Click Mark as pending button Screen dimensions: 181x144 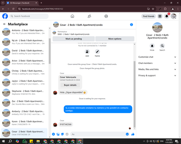73,39
